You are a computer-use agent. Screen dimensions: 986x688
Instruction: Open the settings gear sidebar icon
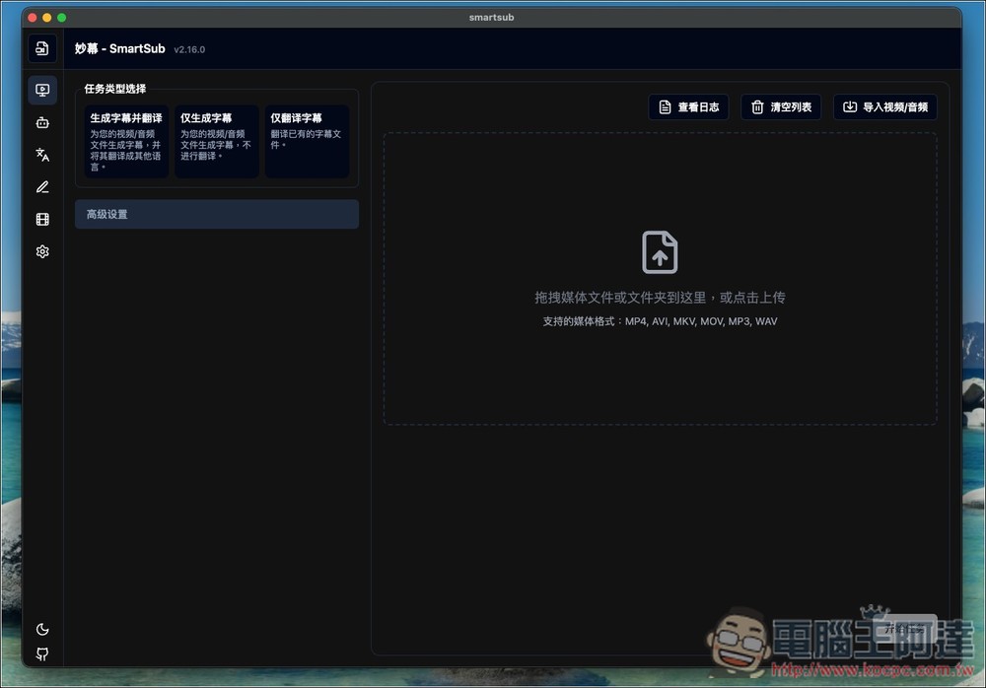(x=42, y=251)
